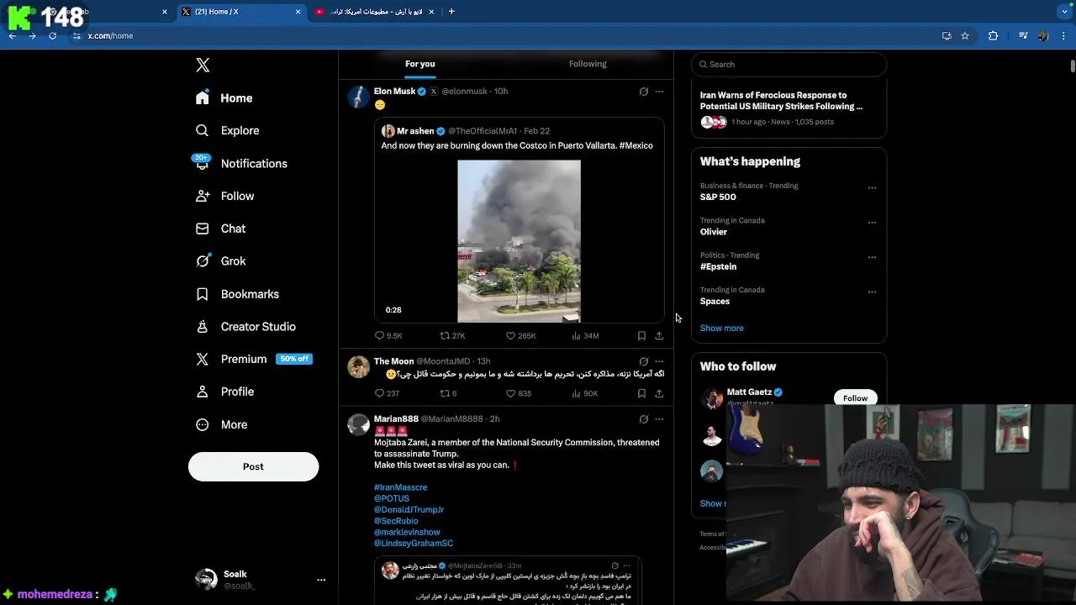Follow Matt Gaetz
Image resolution: width=1076 pixels, height=605 pixels.
855,397
